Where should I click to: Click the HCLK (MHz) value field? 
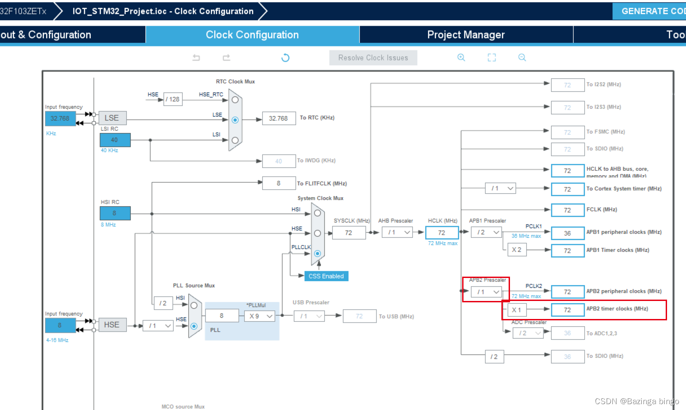(442, 232)
